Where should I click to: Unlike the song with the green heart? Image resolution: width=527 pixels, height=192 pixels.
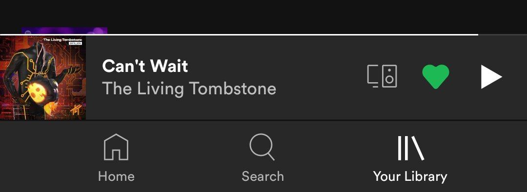click(436, 77)
